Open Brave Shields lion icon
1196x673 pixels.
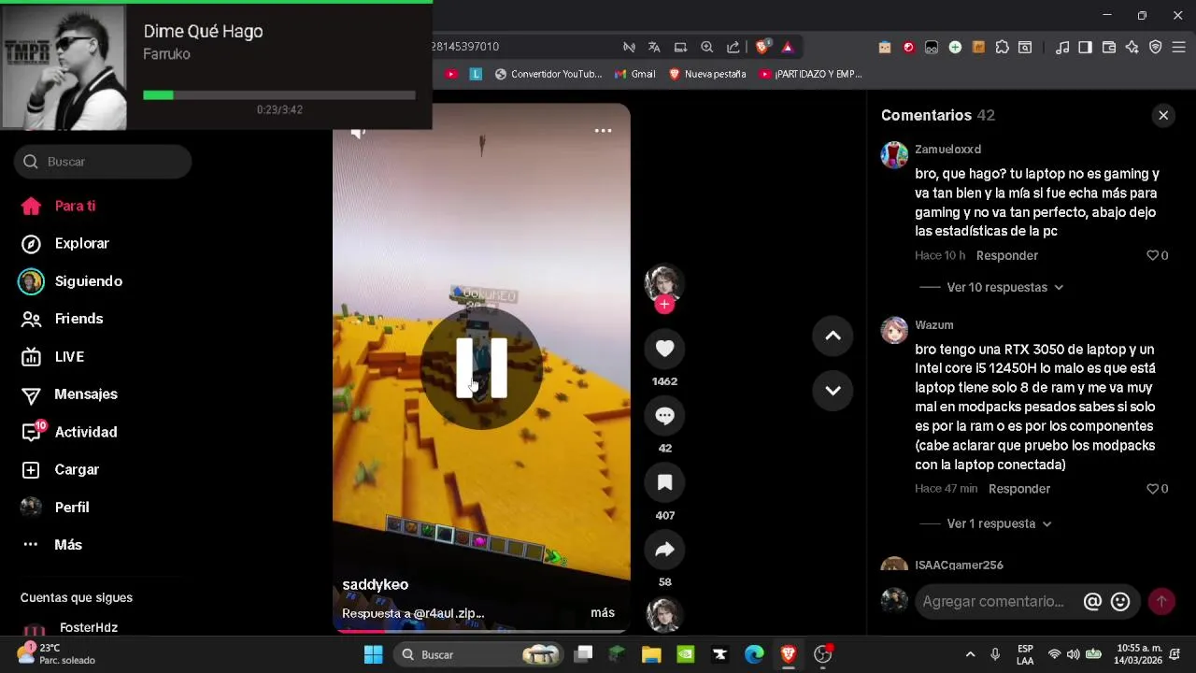point(762,47)
